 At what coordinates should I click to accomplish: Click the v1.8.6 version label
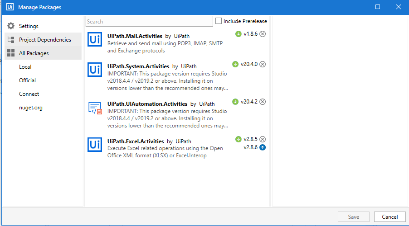[250, 34]
